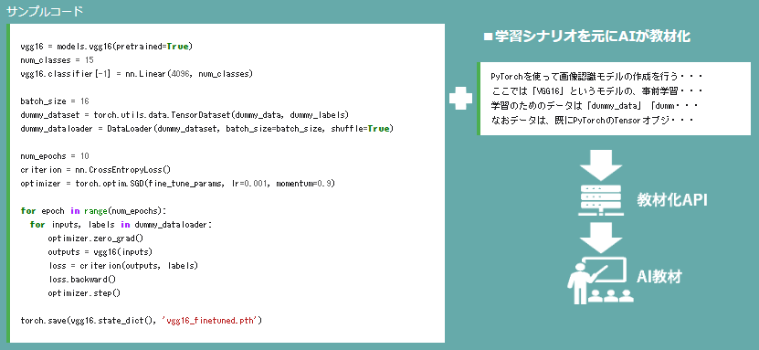Screen dimensions: 759x350
Task: Click the white plus icon
Action: coord(460,99)
